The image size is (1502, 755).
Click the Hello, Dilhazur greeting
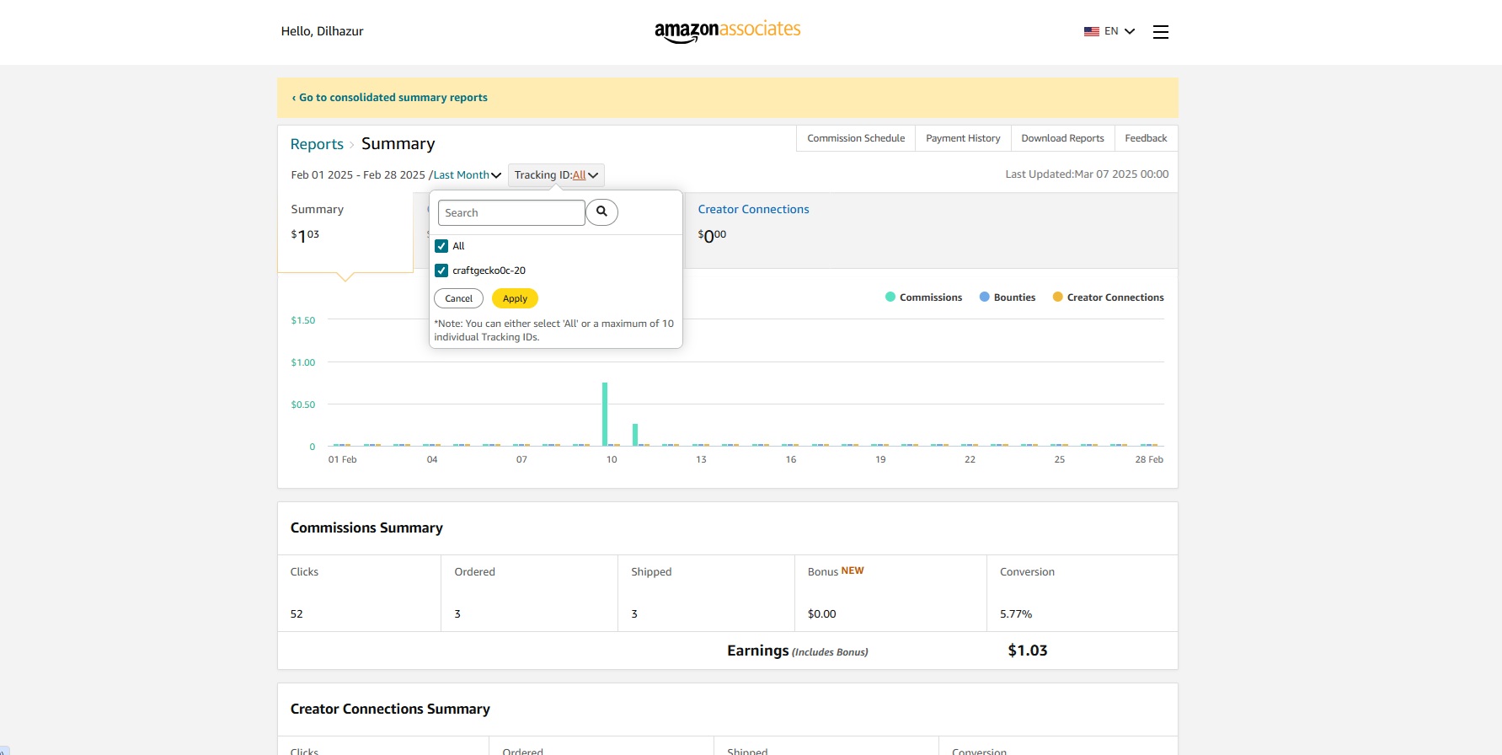pos(322,31)
